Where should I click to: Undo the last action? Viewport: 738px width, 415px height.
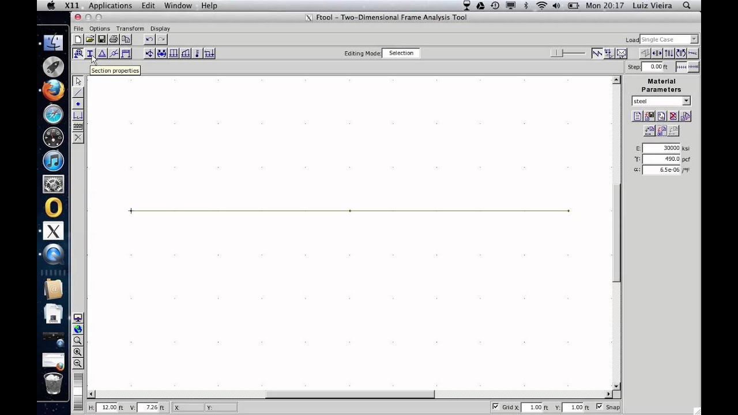149,39
